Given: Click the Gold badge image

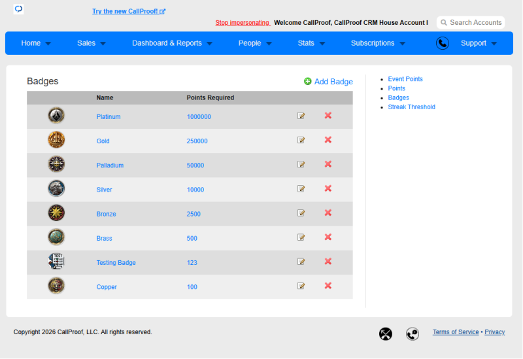Looking at the screenshot, I should click(56, 140).
